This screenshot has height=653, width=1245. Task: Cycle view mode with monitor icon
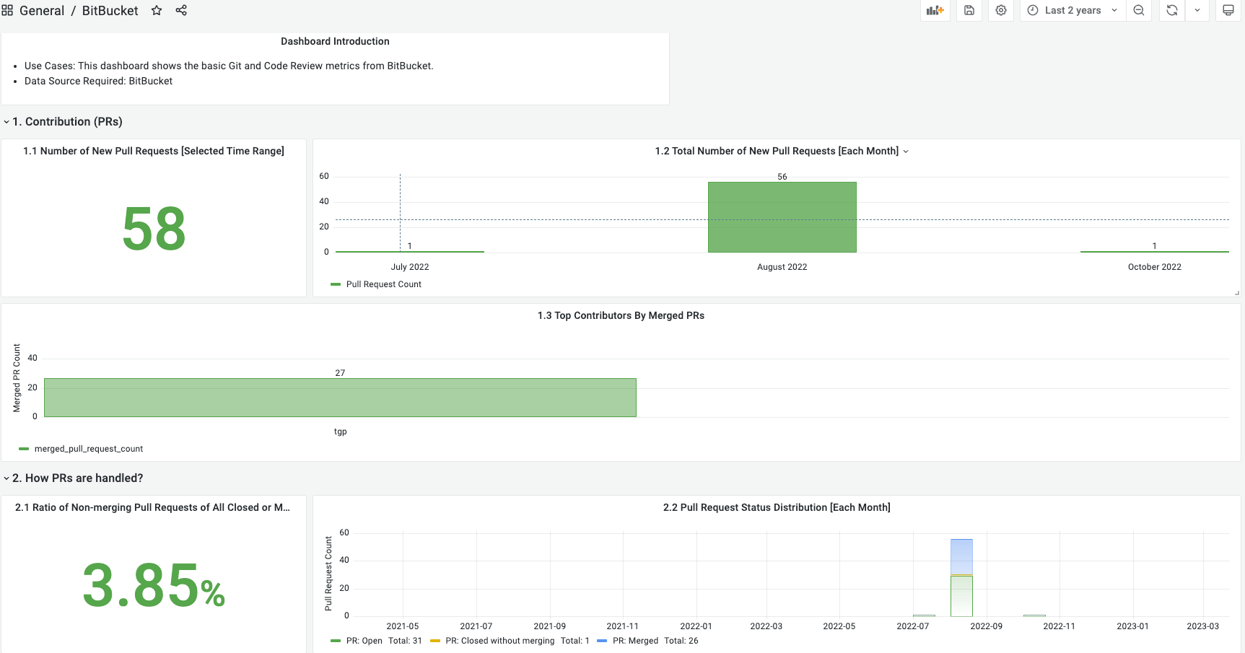[x=1228, y=10]
